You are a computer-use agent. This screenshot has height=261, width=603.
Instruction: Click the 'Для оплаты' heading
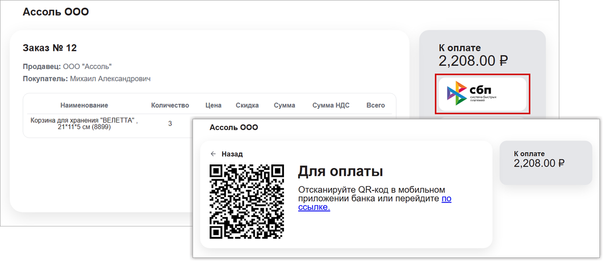tap(340, 172)
